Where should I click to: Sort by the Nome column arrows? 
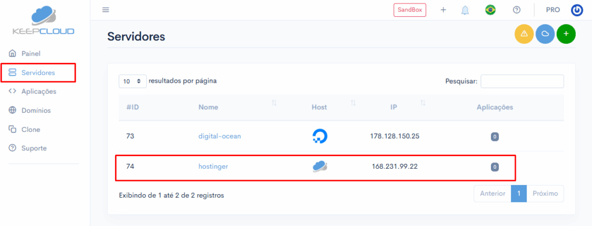(274, 103)
